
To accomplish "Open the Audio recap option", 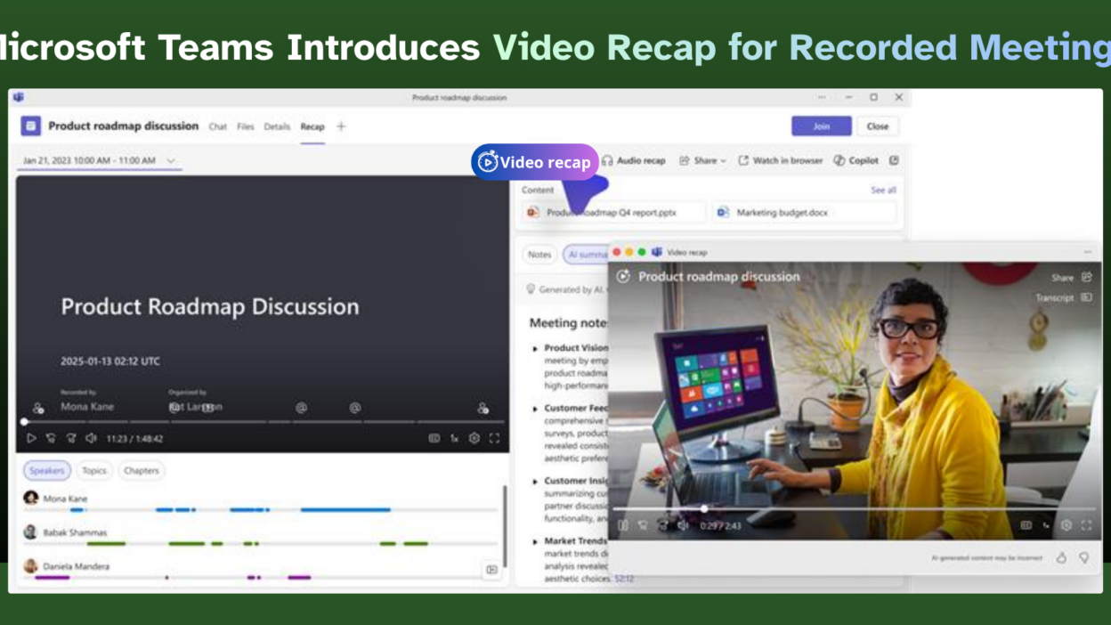I will tap(634, 160).
